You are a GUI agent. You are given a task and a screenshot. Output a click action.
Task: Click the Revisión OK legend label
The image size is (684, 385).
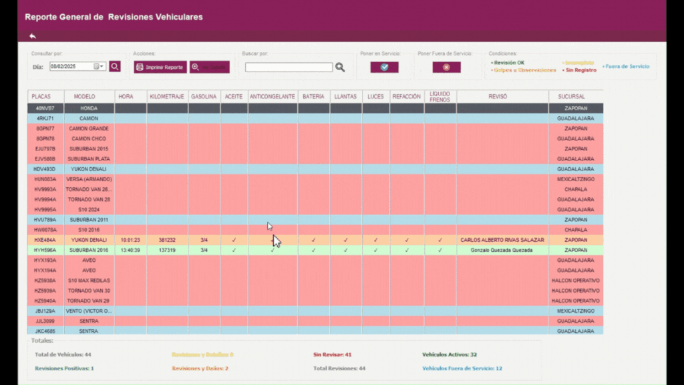[x=509, y=63]
